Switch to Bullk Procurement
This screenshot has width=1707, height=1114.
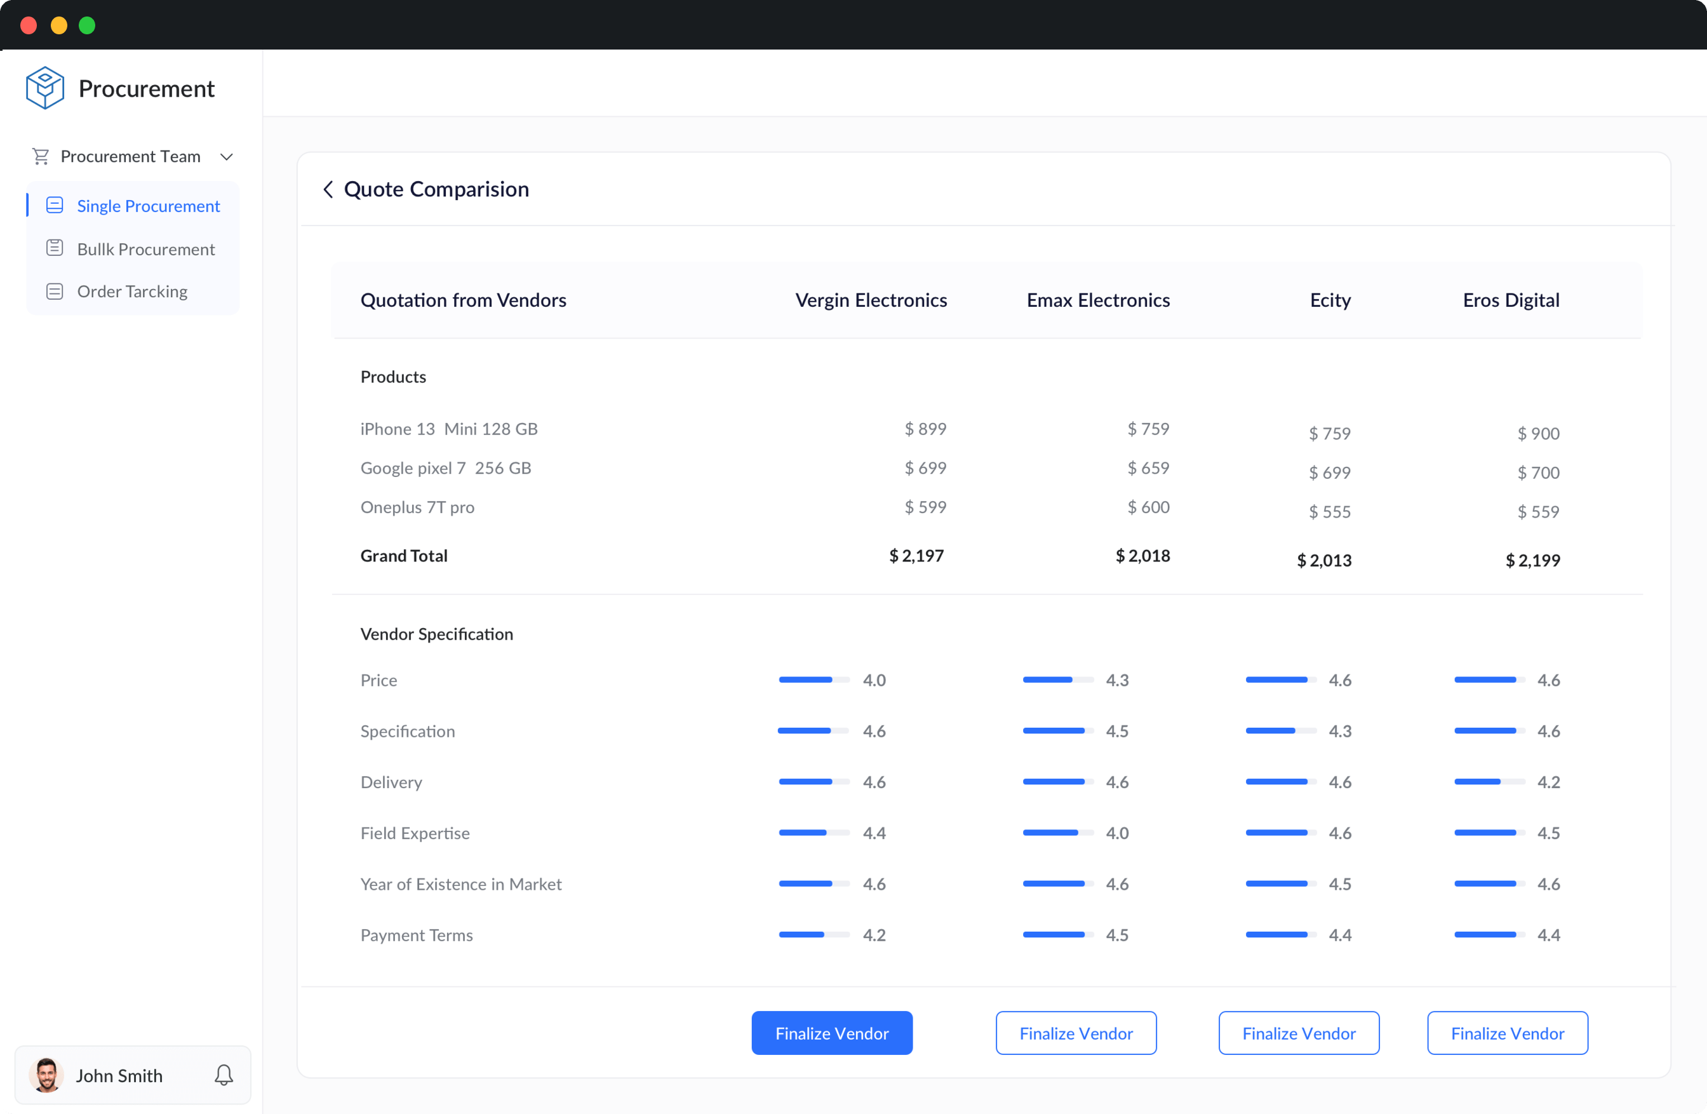tap(145, 249)
